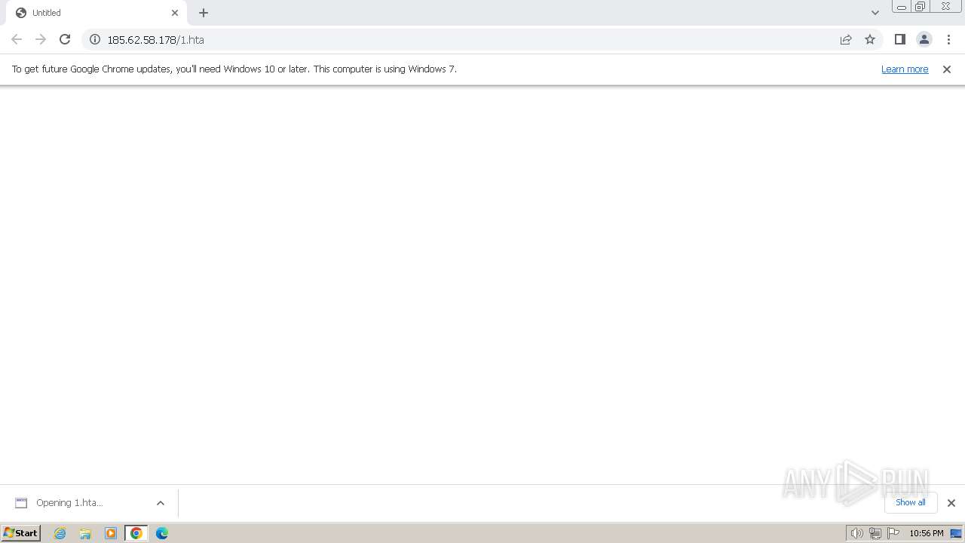
Task: Open network tray icon
Action: 875,533
